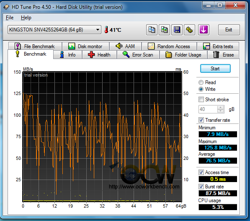The height and width of the screenshot is (221, 250).
Task: Click the burst rate value 87.5 MB/s
Action: [x=218, y=193]
